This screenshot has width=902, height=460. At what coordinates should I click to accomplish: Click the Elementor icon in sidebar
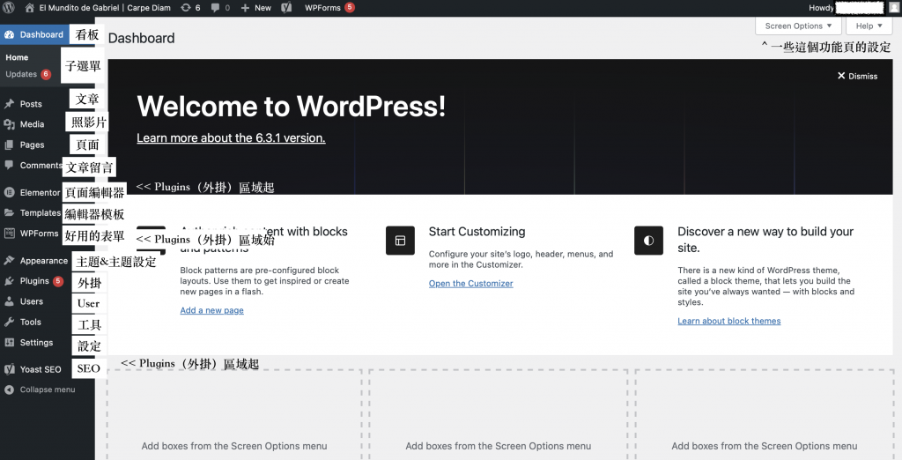click(9, 192)
